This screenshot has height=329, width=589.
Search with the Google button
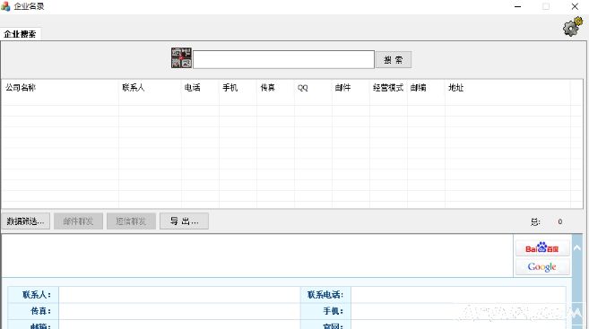click(x=542, y=266)
